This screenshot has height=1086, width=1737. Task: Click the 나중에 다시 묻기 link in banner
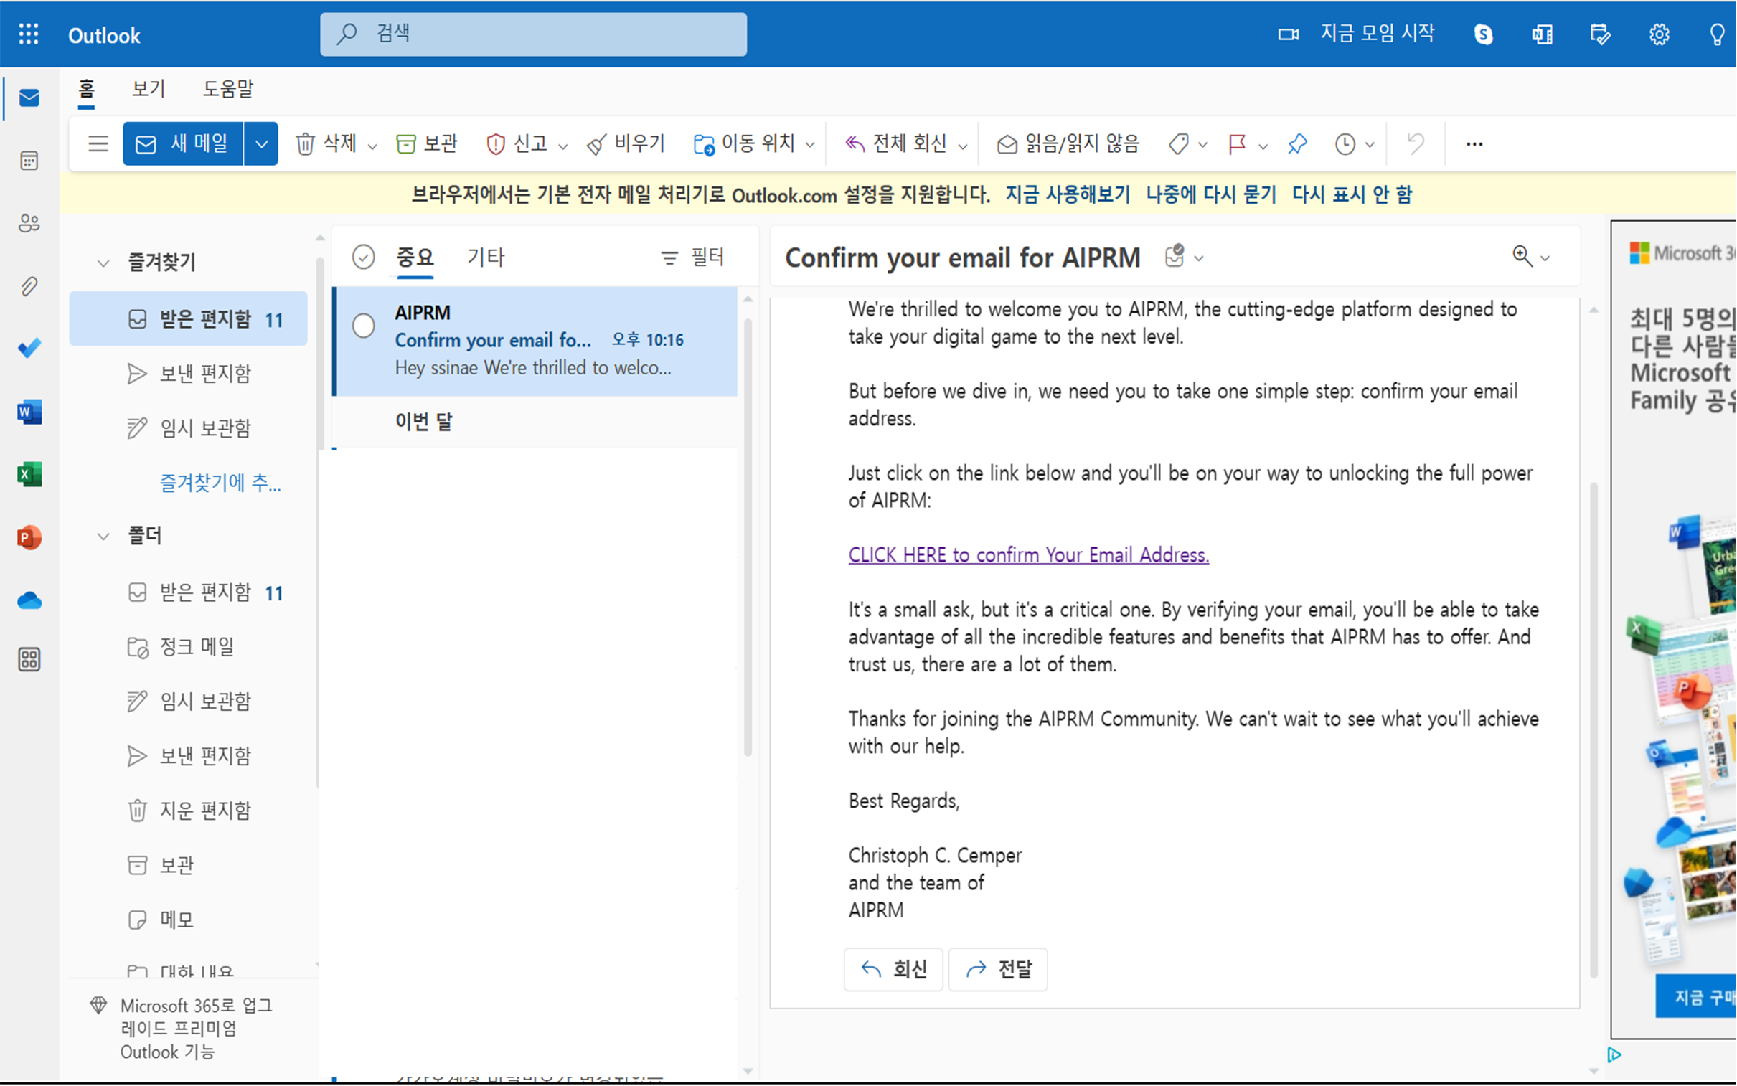coord(1212,194)
